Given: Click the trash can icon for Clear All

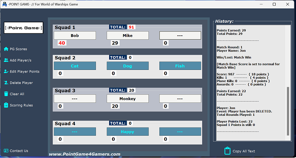Looking at the screenshot, I should (x=6, y=94).
